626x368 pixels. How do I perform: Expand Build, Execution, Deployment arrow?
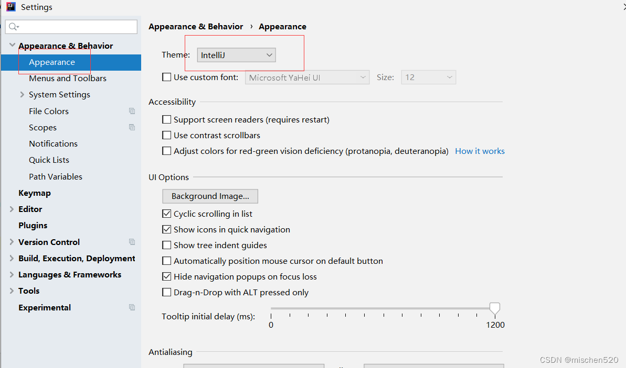point(12,258)
